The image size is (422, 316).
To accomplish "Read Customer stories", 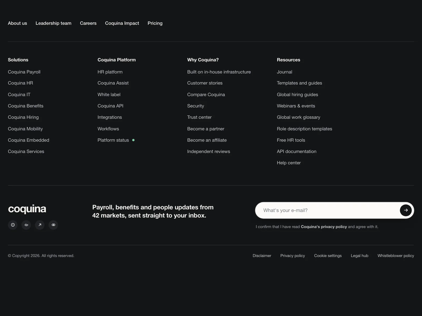I will (x=205, y=83).
